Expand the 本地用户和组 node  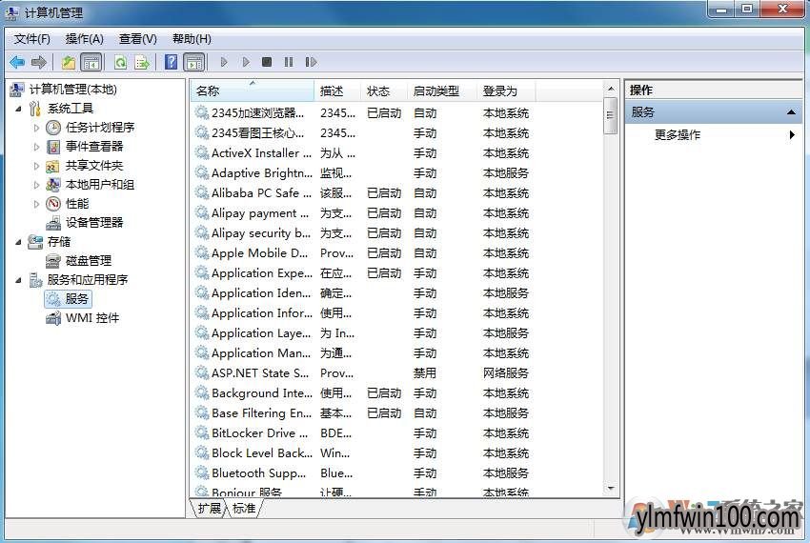tap(36, 185)
